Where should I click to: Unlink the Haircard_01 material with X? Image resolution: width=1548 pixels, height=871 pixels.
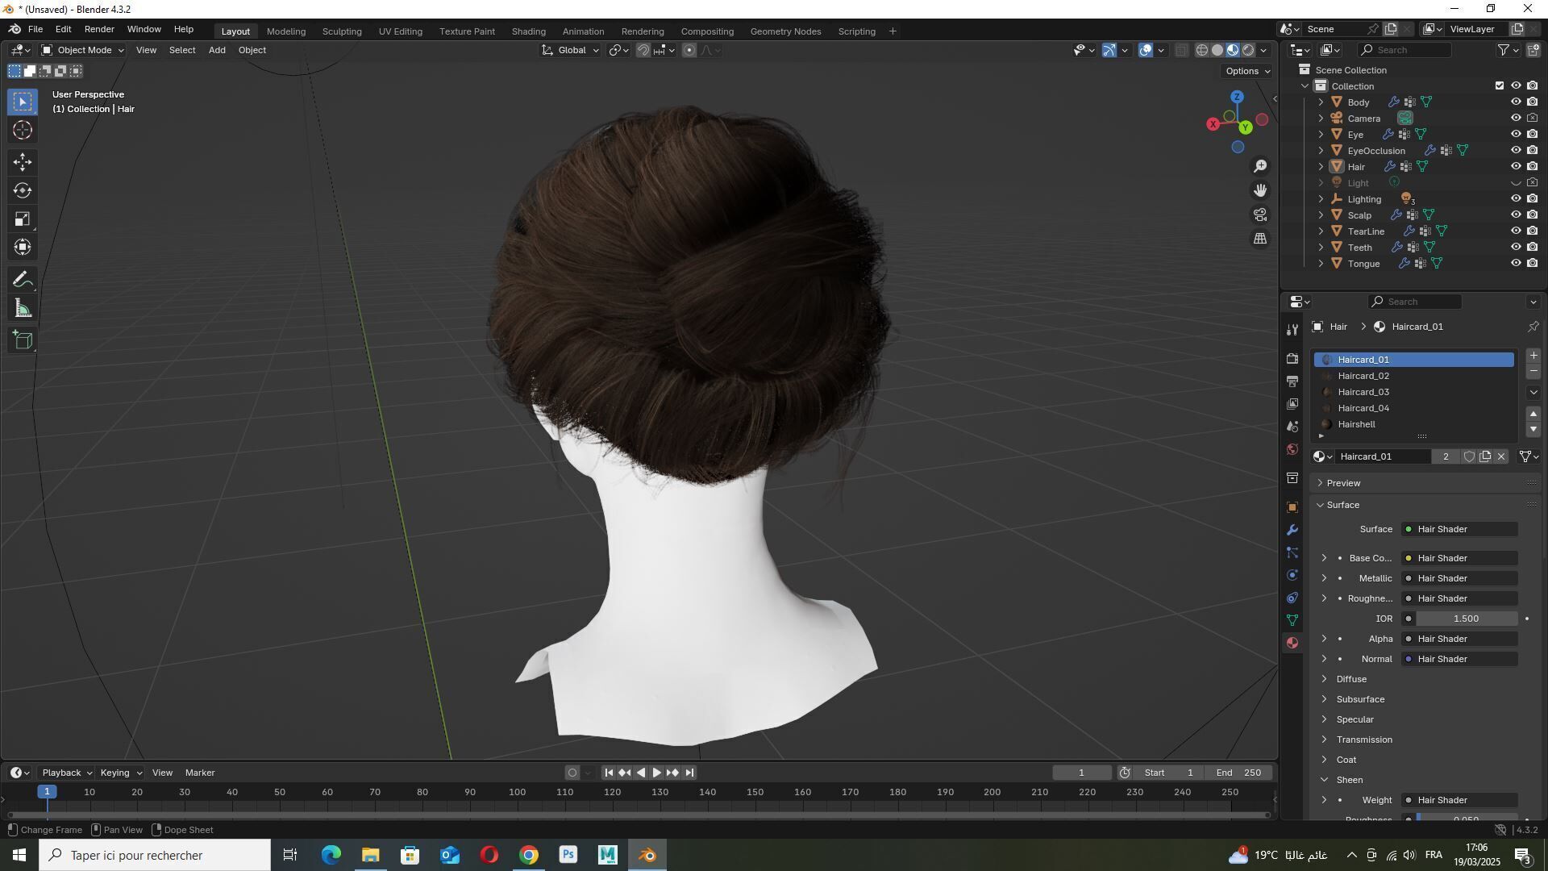pos(1501,456)
